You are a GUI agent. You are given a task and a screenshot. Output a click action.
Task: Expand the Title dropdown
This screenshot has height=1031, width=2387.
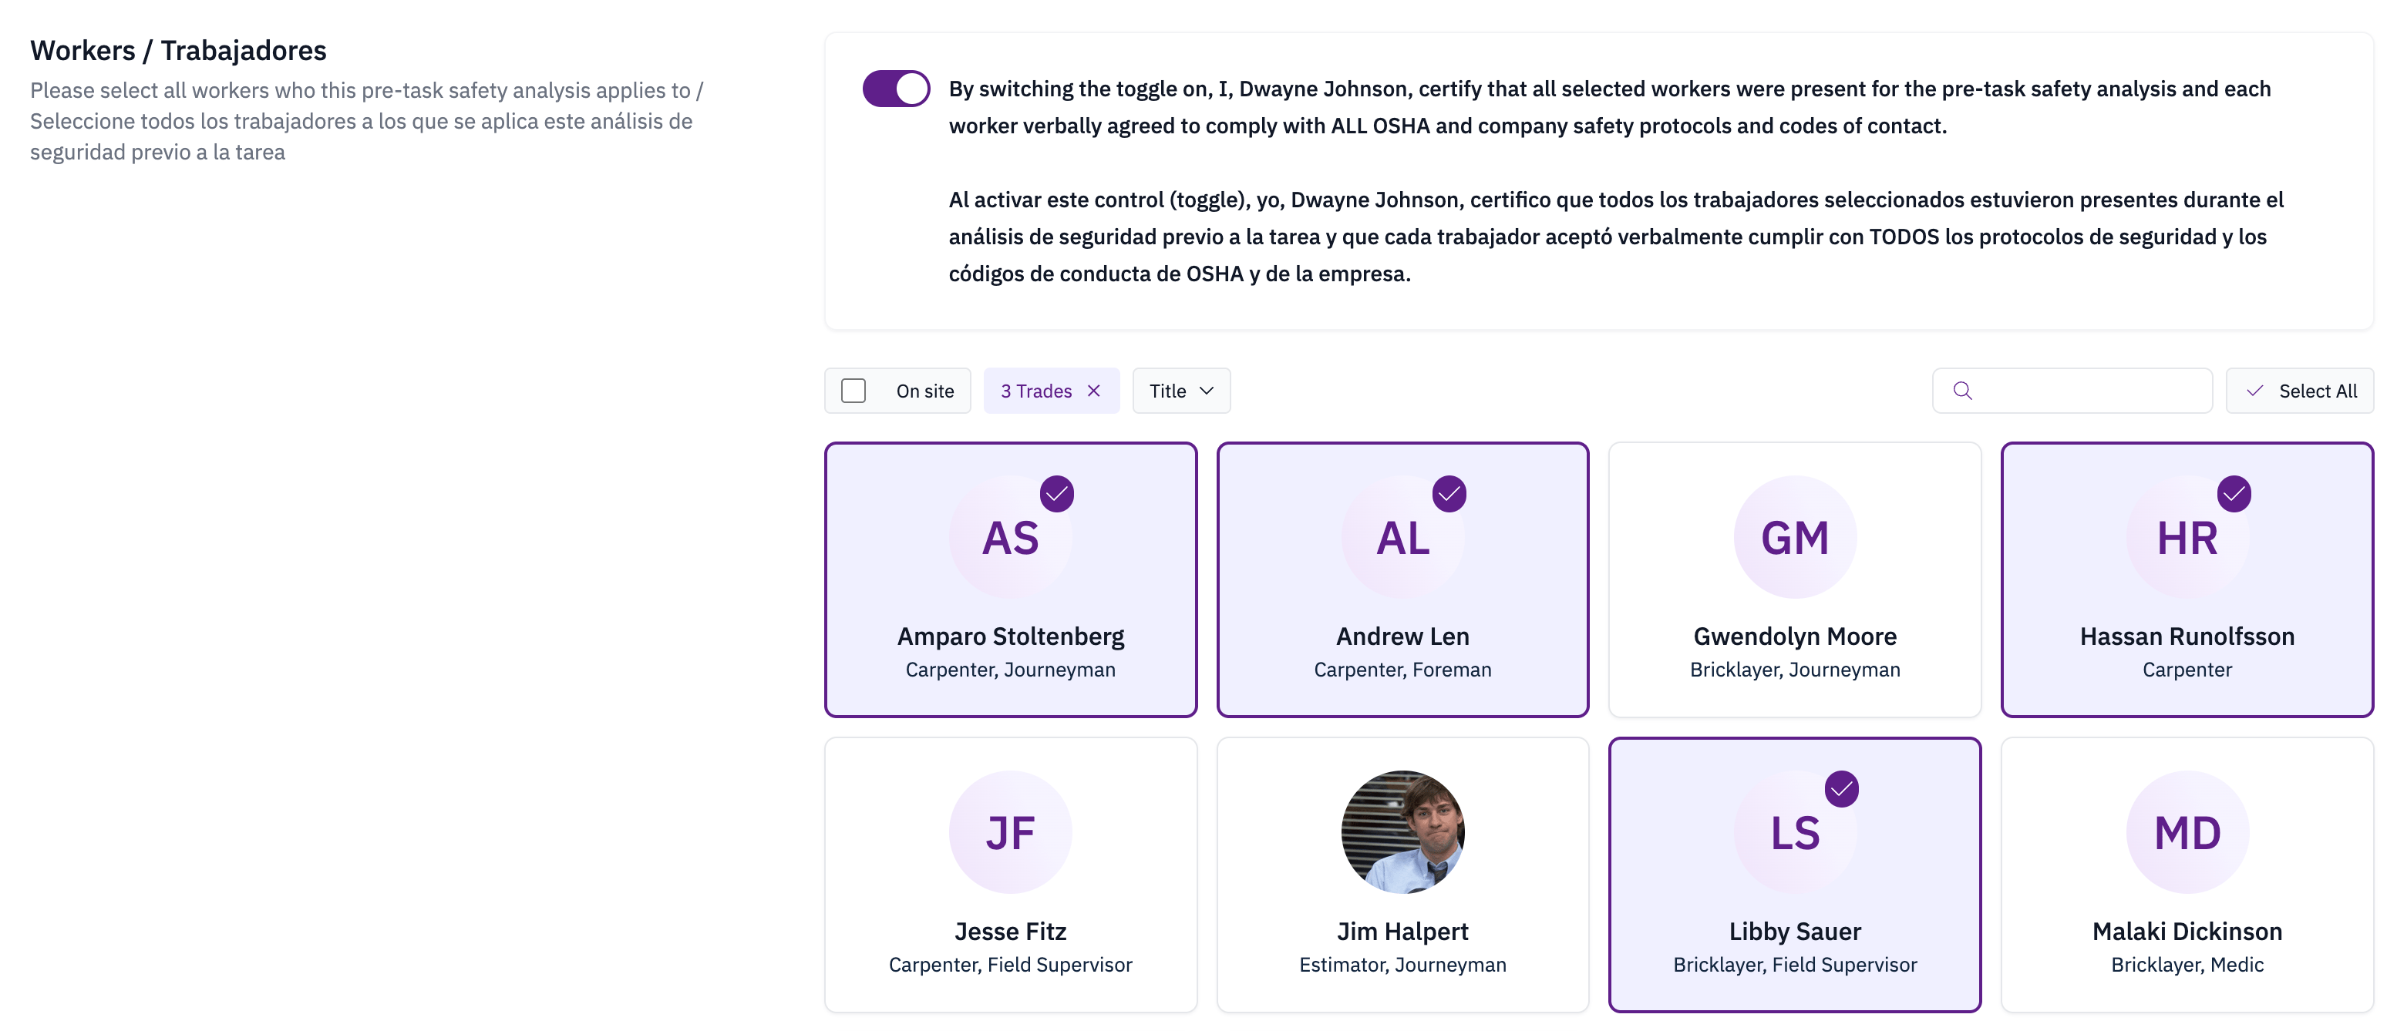pyautogui.click(x=1181, y=391)
